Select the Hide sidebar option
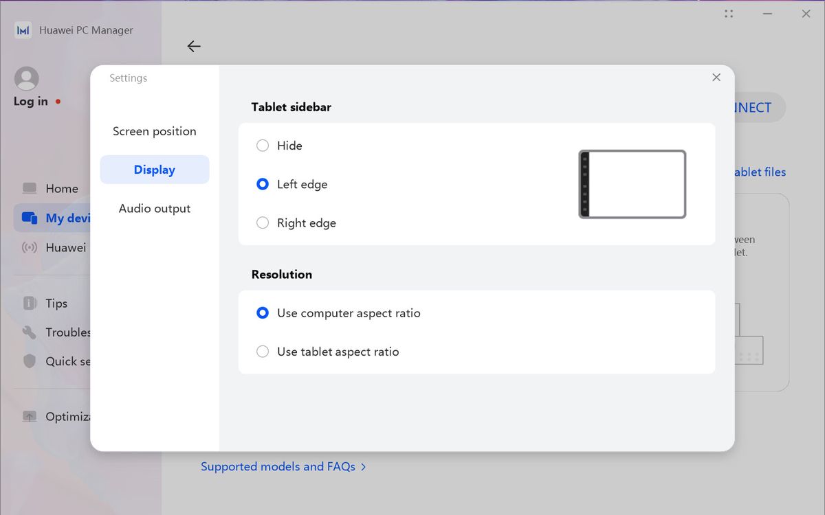The height and width of the screenshot is (515, 825). tap(279, 146)
